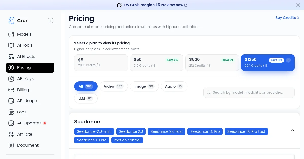Open the Logs page
The height and width of the screenshot is (159, 304).
point(30,112)
